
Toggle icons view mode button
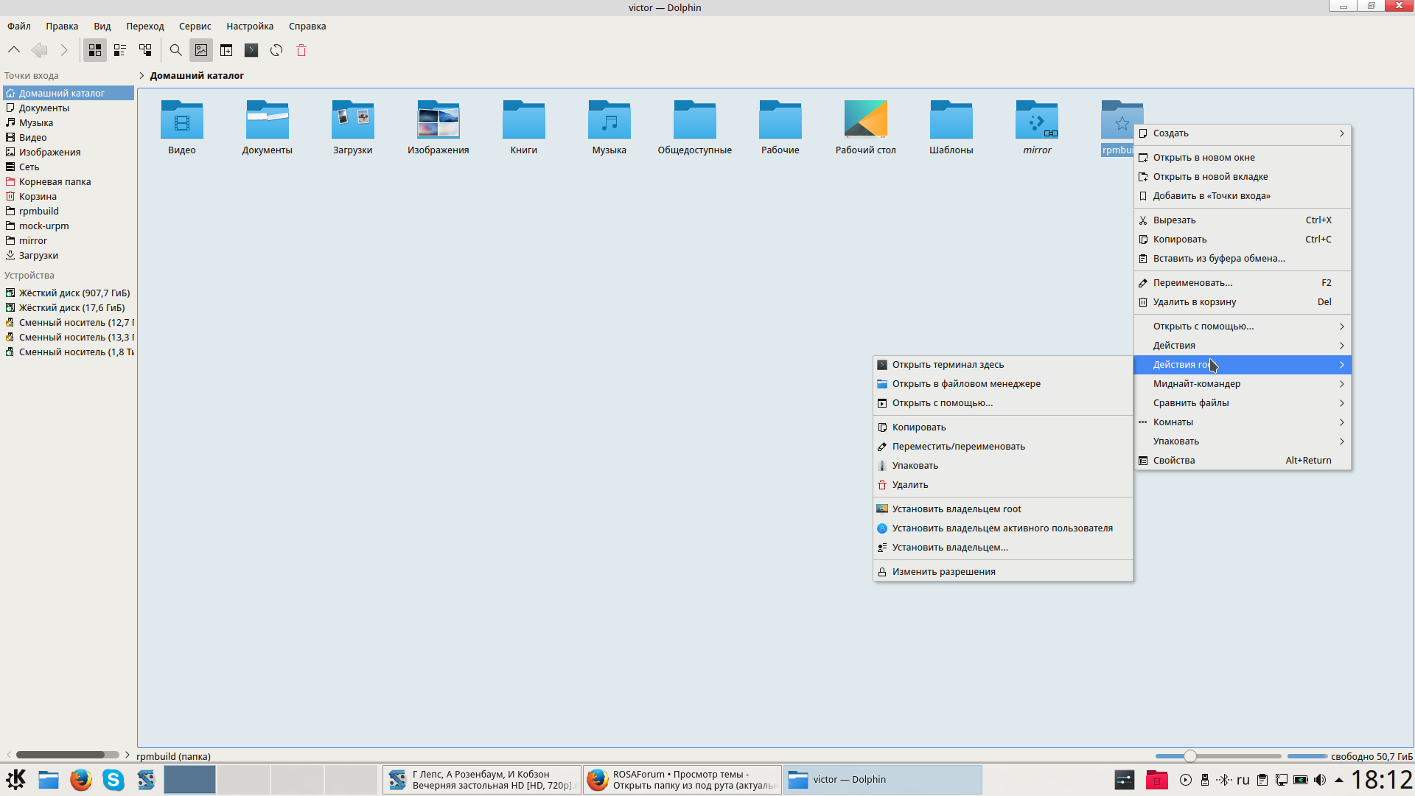pos(95,50)
